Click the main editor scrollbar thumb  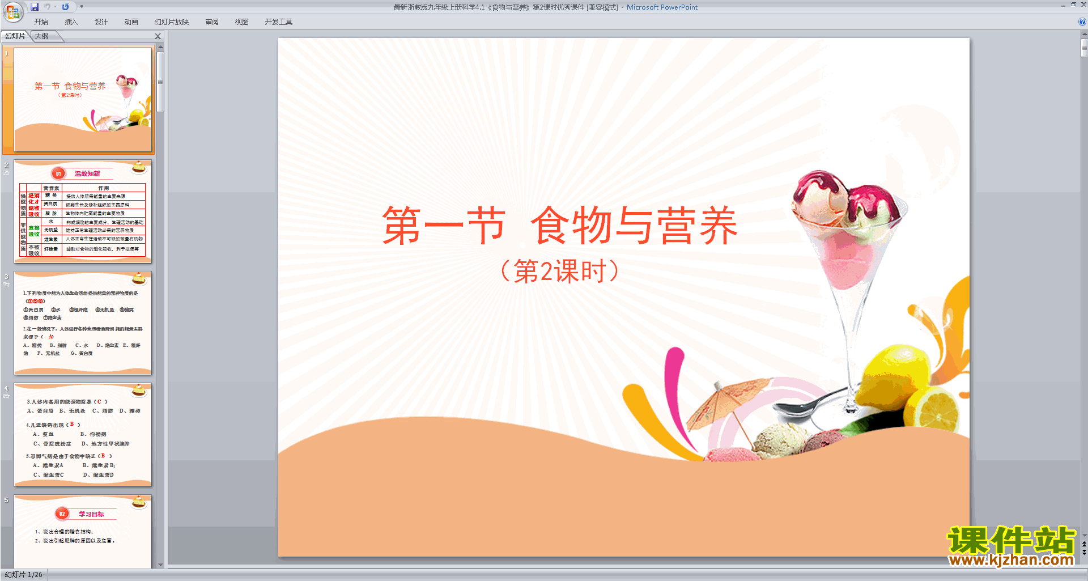(1084, 48)
